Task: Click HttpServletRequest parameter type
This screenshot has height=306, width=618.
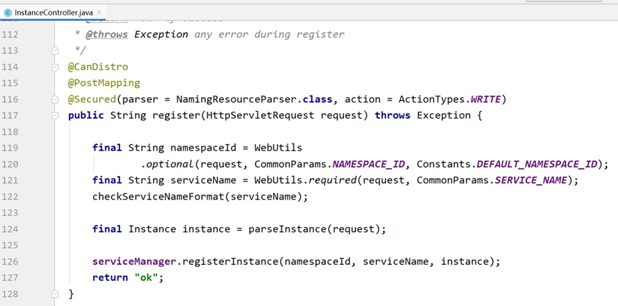Action: tap(260, 115)
